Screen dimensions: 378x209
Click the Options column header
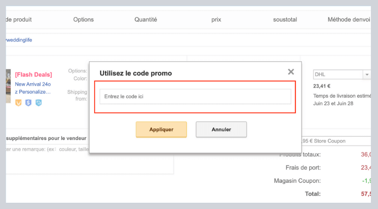tap(83, 20)
